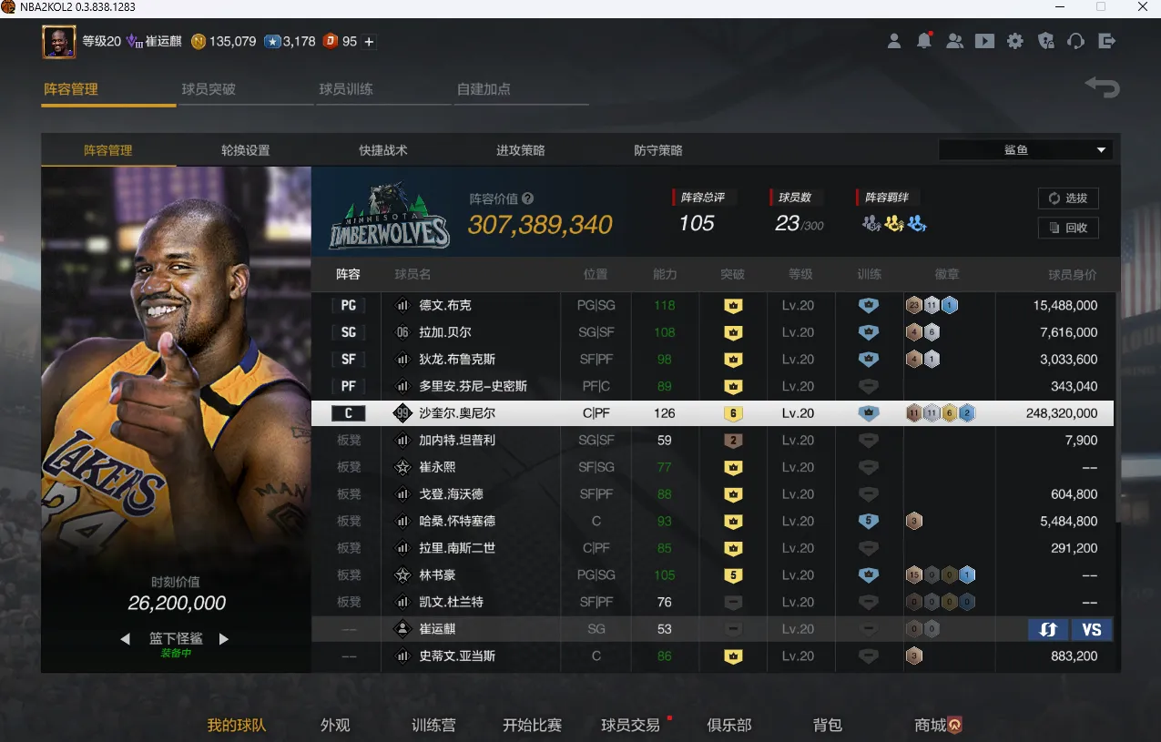Screen dimensions: 1161x742
Task: Click the back arrow icon
Action: pyautogui.click(x=1102, y=87)
